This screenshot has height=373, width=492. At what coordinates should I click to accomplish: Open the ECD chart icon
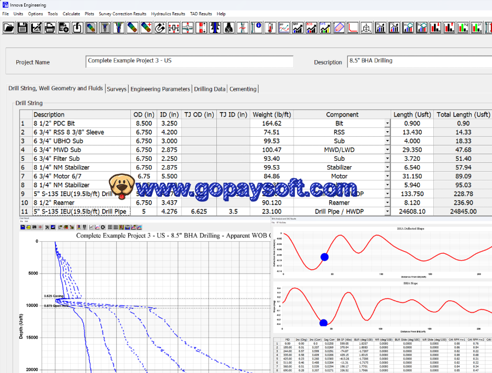pyautogui.click(x=311, y=27)
